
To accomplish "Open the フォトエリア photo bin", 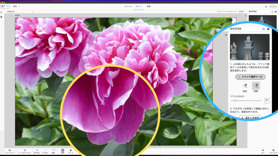I will [x=10, y=151].
